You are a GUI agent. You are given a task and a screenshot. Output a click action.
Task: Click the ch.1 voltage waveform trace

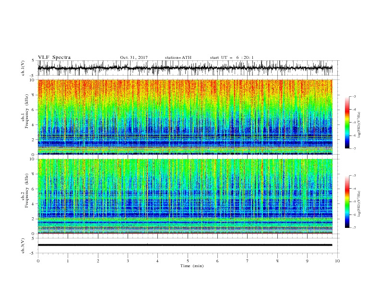tap(185, 68)
